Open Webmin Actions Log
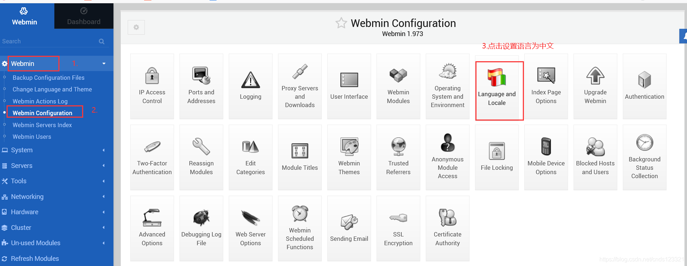The height and width of the screenshot is (266, 687). pos(40,101)
